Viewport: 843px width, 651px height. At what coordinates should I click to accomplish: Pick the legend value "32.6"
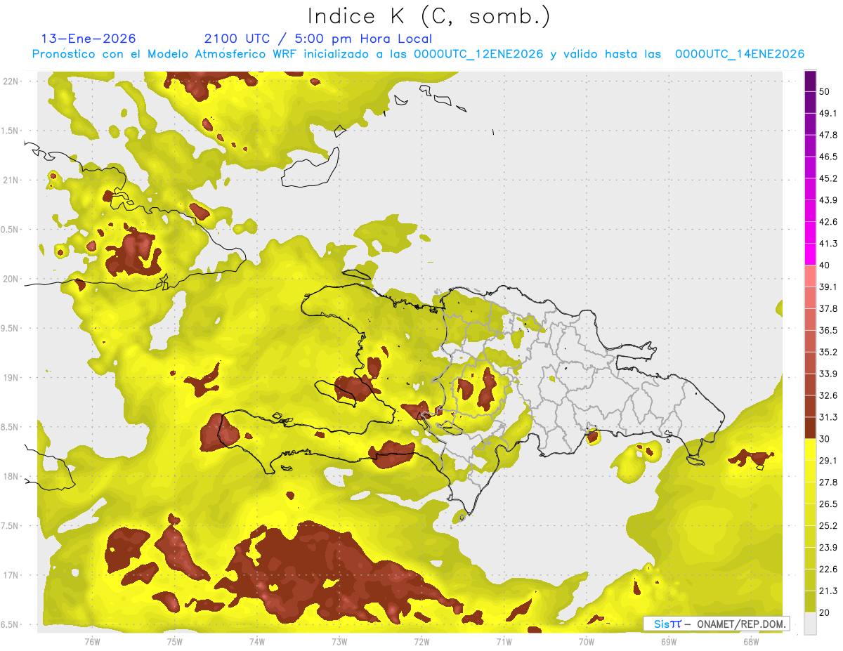tap(828, 395)
